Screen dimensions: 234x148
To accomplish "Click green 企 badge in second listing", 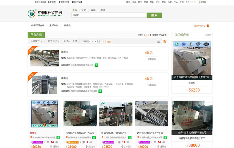I will [100, 91].
